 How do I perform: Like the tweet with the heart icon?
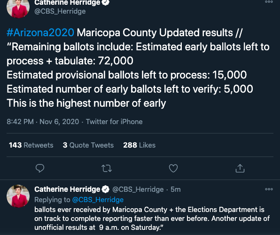(173, 168)
